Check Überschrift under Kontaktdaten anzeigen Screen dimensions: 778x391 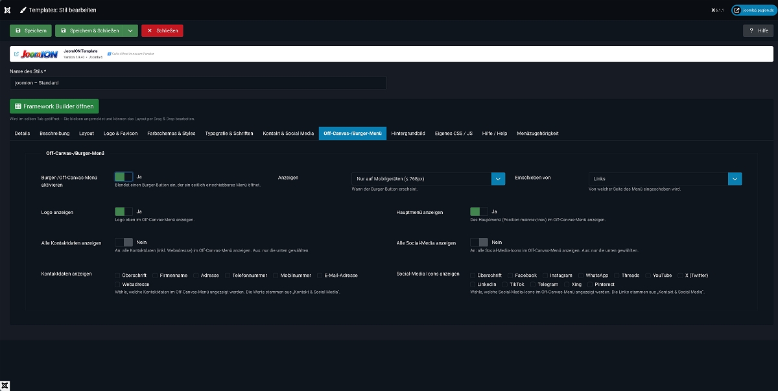tap(117, 276)
